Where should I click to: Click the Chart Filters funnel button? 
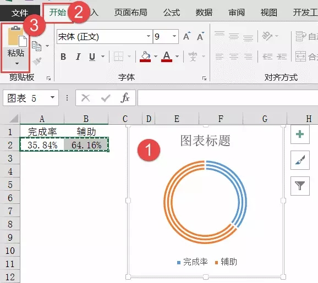pos(300,186)
